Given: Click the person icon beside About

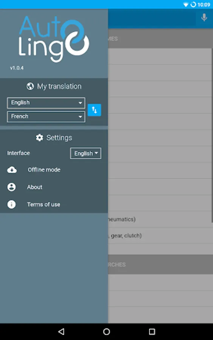Looking at the screenshot, I should click(x=11, y=187).
